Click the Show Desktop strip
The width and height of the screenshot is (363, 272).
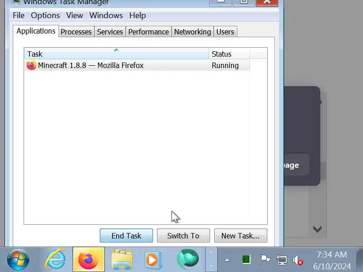359,259
